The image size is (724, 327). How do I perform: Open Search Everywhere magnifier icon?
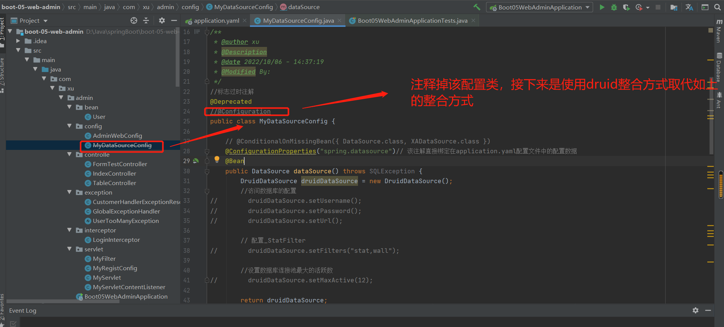(718, 7)
